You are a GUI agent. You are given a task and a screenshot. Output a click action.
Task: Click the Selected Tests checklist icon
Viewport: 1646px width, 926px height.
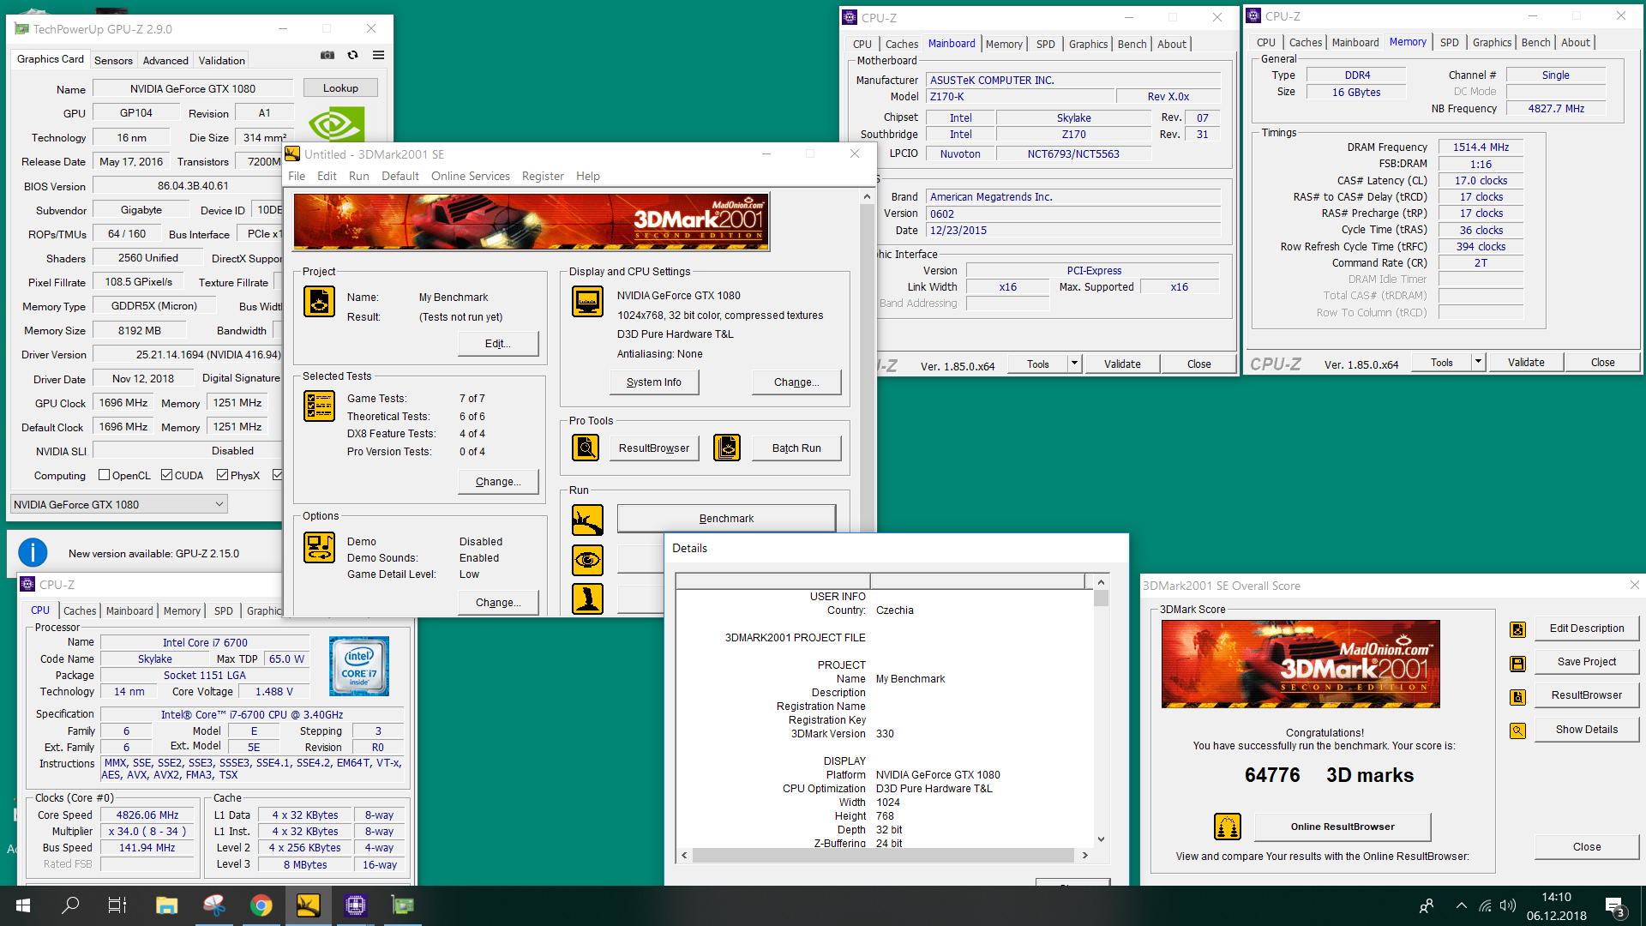320,406
